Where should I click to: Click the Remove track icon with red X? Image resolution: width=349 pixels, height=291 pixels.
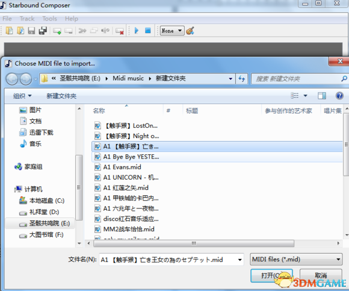(120, 31)
